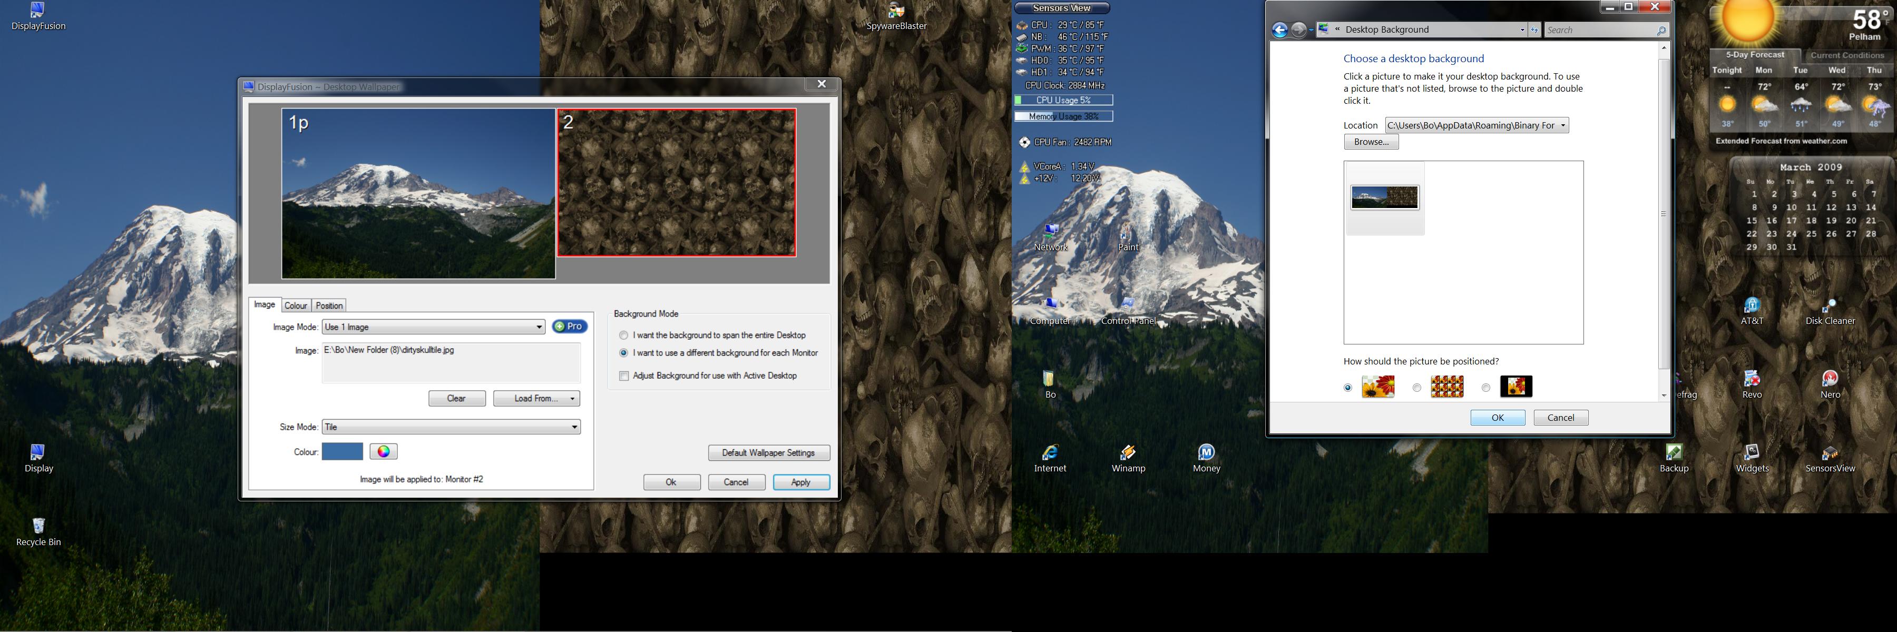Choose the tiled picture position option

pos(1417,388)
